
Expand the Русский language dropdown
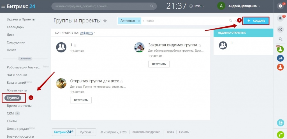point(86,132)
